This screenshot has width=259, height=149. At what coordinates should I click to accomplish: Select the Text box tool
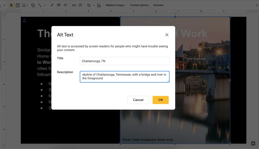point(18,5)
